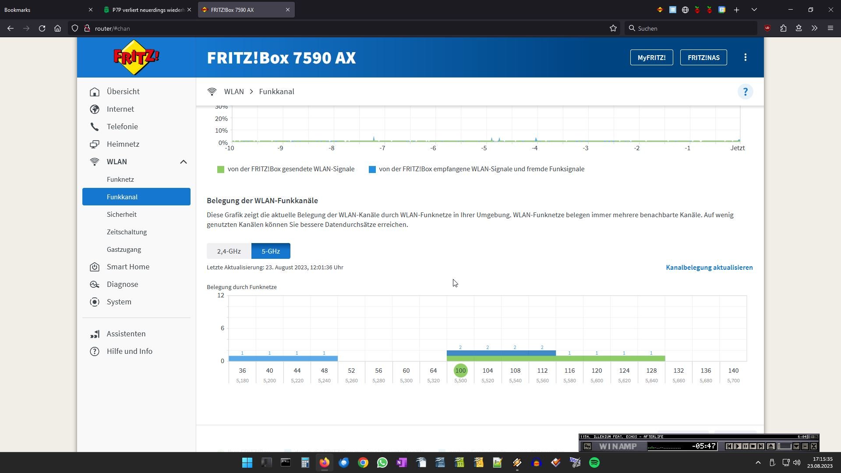Screen dimensions: 841x473
Task: Bookmark page with star icon
Action: (x=613, y=28)
